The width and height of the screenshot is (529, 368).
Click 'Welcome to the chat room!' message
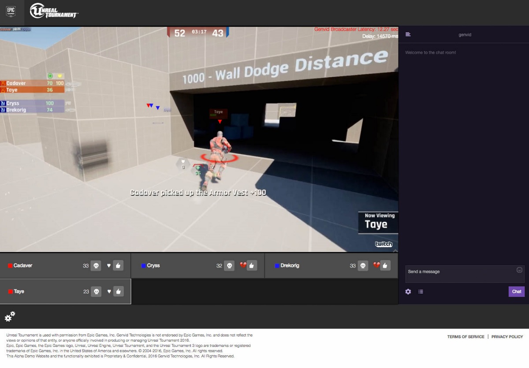click(431, 52)
